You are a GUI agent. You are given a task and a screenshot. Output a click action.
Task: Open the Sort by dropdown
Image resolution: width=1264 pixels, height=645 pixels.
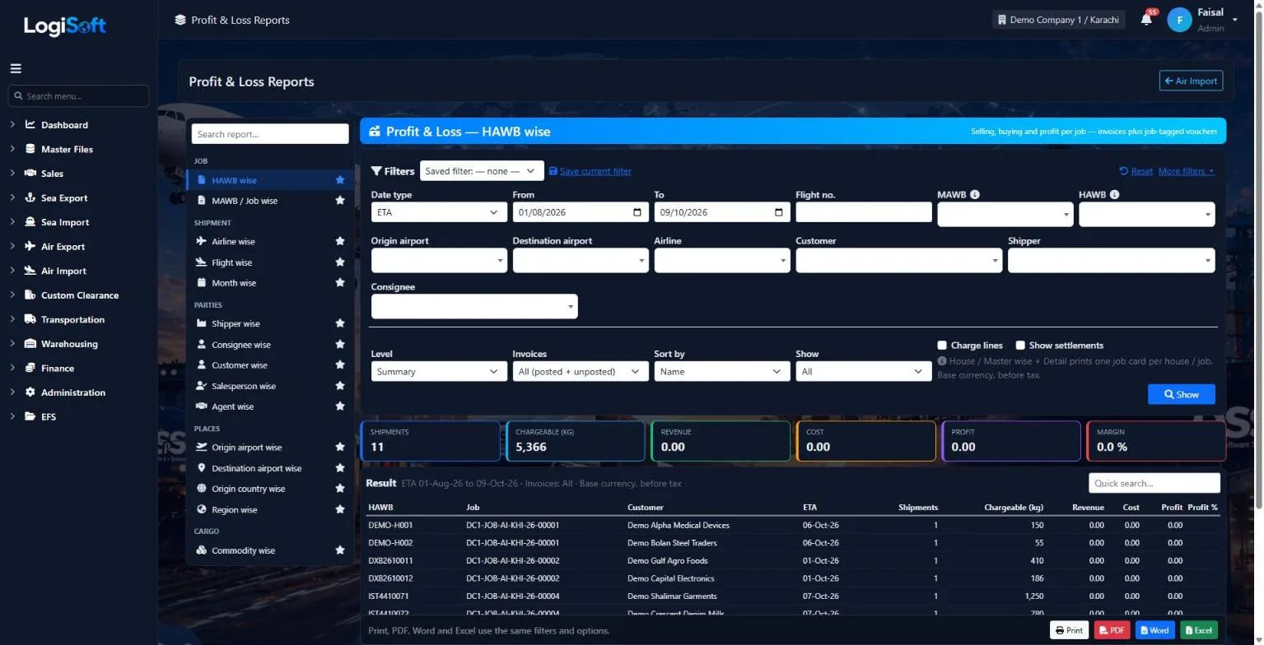[x=722, y=372]
